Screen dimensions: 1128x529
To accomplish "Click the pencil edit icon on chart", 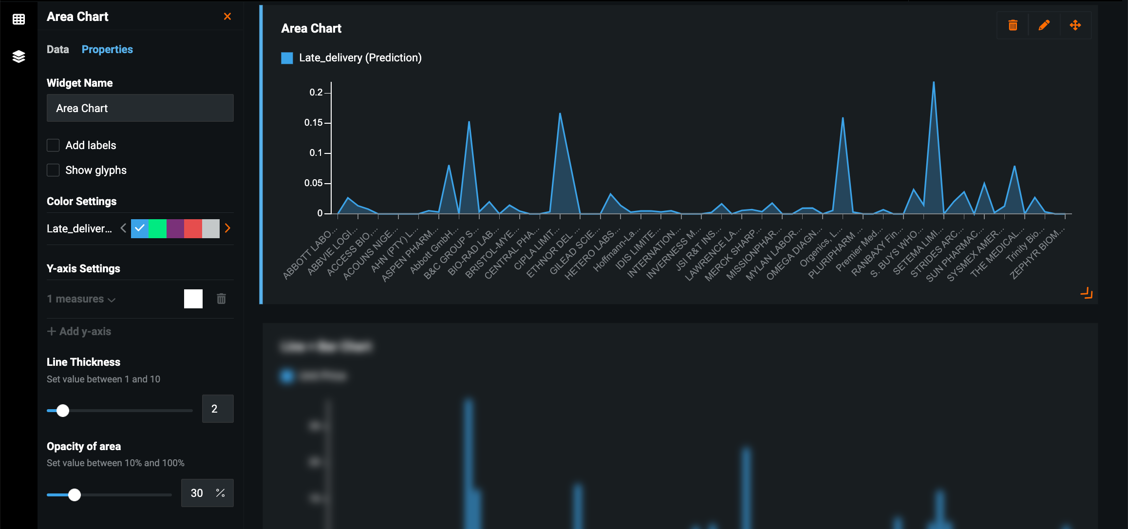I will tap(1044, 25).
